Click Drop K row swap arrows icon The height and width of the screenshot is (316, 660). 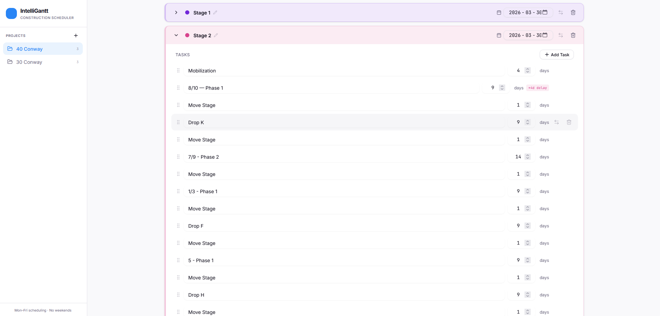coord(557,122)
